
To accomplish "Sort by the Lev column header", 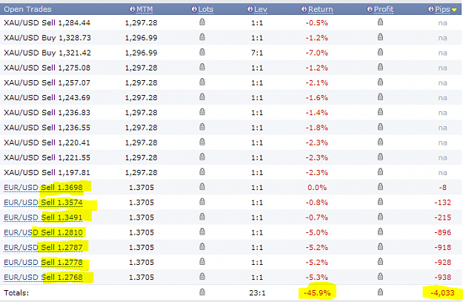I will [261, 10].
